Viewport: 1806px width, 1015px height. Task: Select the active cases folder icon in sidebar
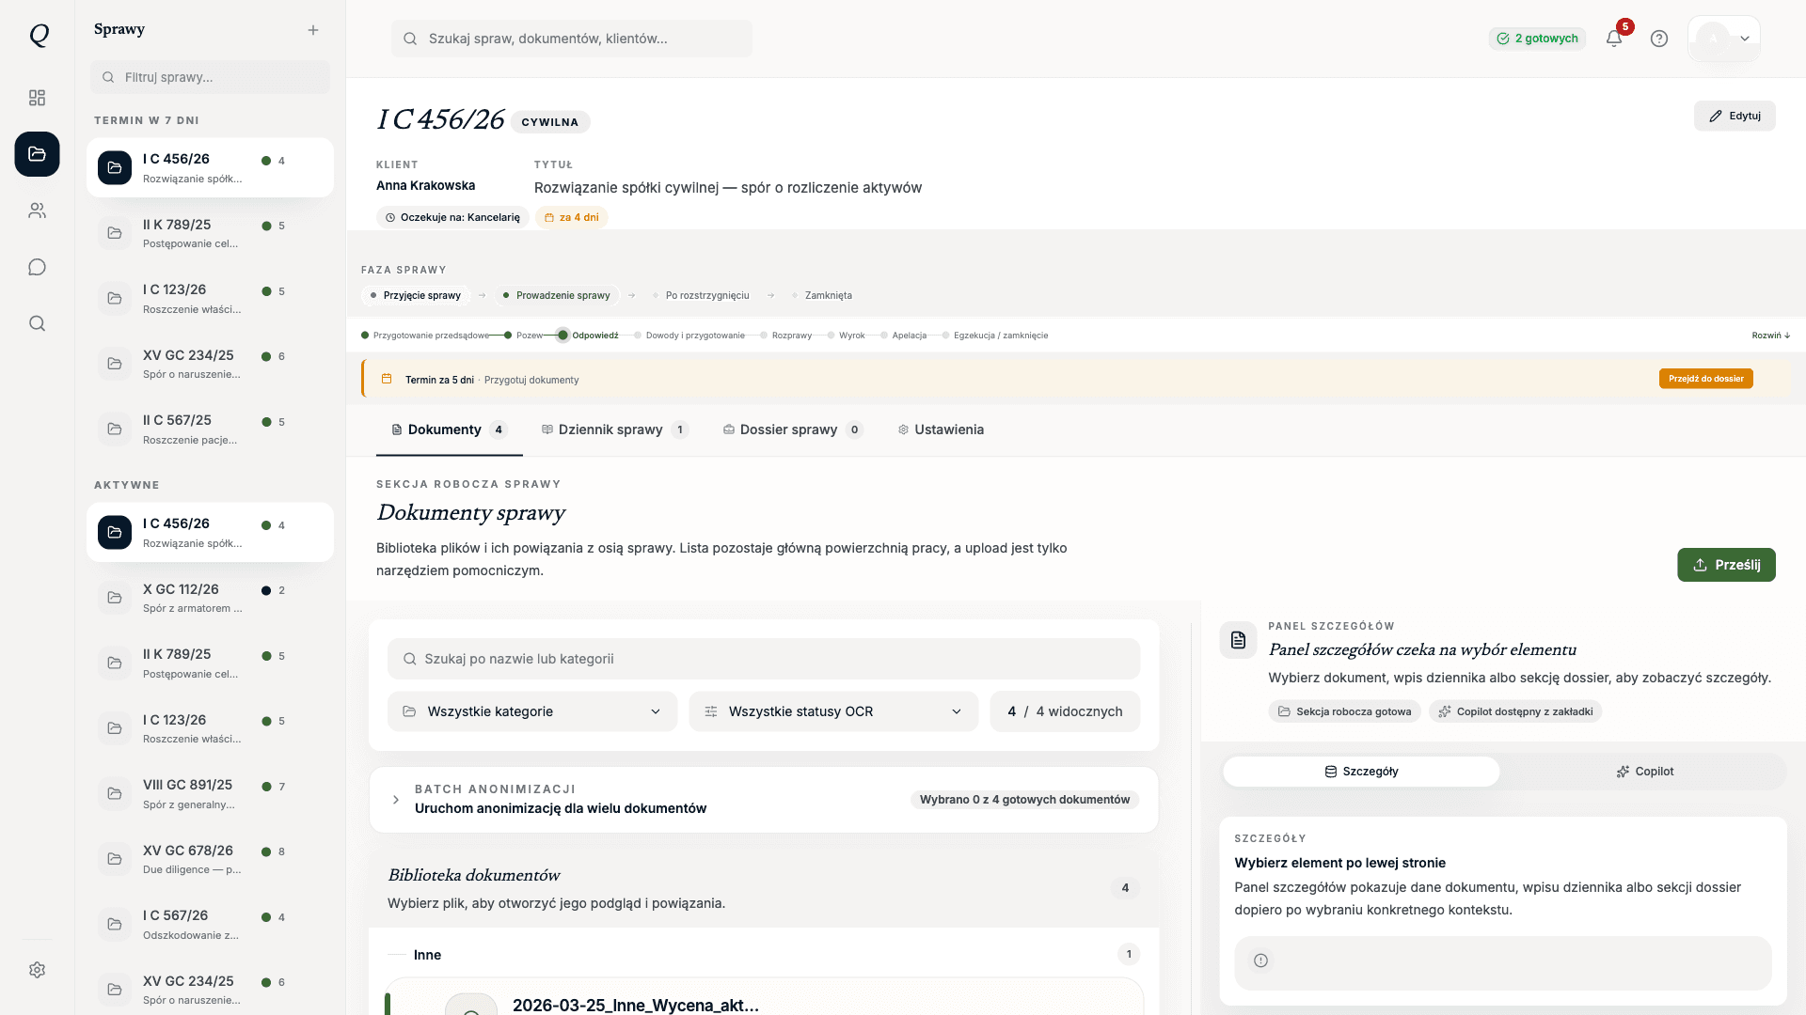tap(37, 154)
